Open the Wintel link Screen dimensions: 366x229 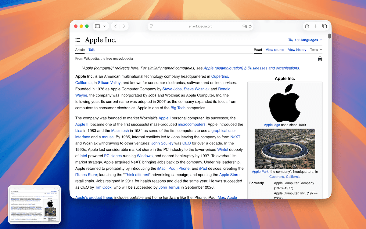223,150
